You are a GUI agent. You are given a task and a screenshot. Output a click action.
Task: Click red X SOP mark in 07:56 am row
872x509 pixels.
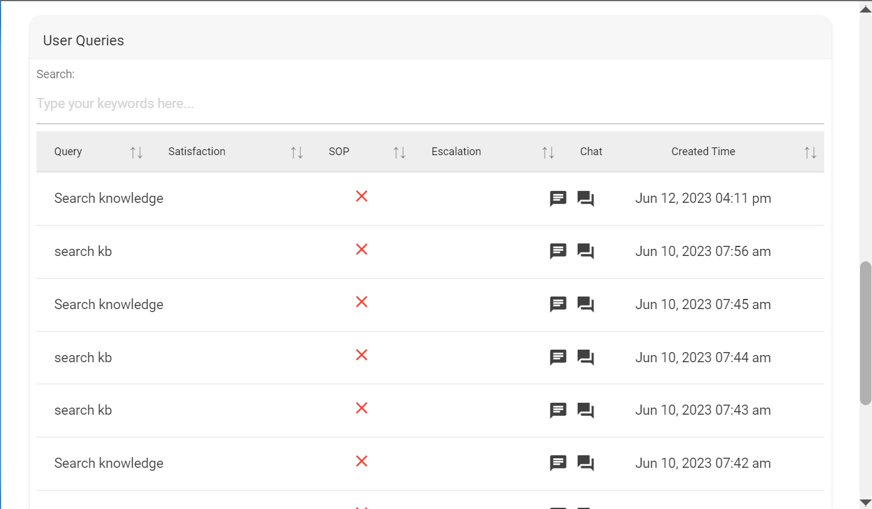(362, 249)
